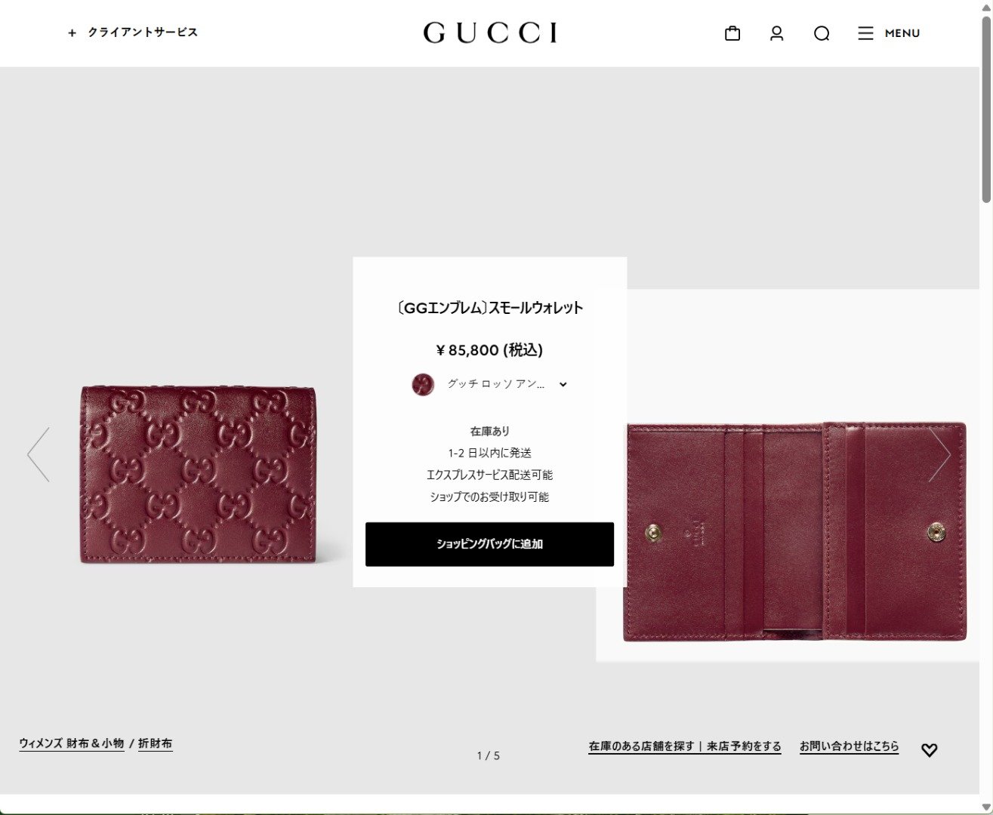Click 在庫のある店舗を探す store finder link

(x=641, y=746)
